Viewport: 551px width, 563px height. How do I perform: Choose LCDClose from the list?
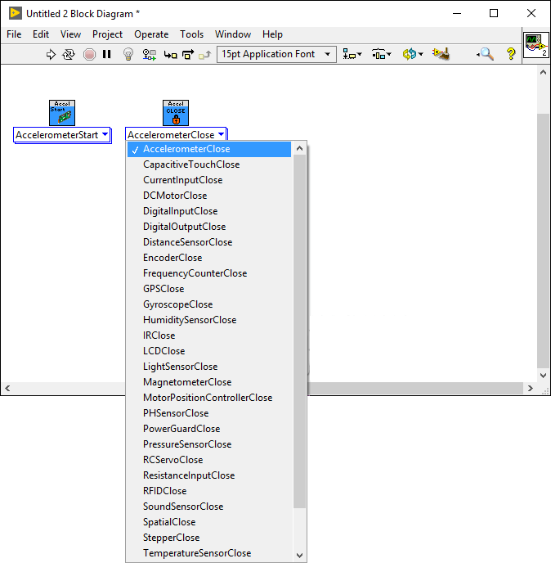click(209, 351)
